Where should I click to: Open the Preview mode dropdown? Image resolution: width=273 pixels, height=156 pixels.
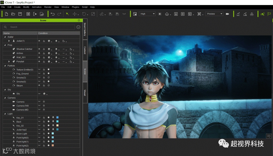coord(214,14)
